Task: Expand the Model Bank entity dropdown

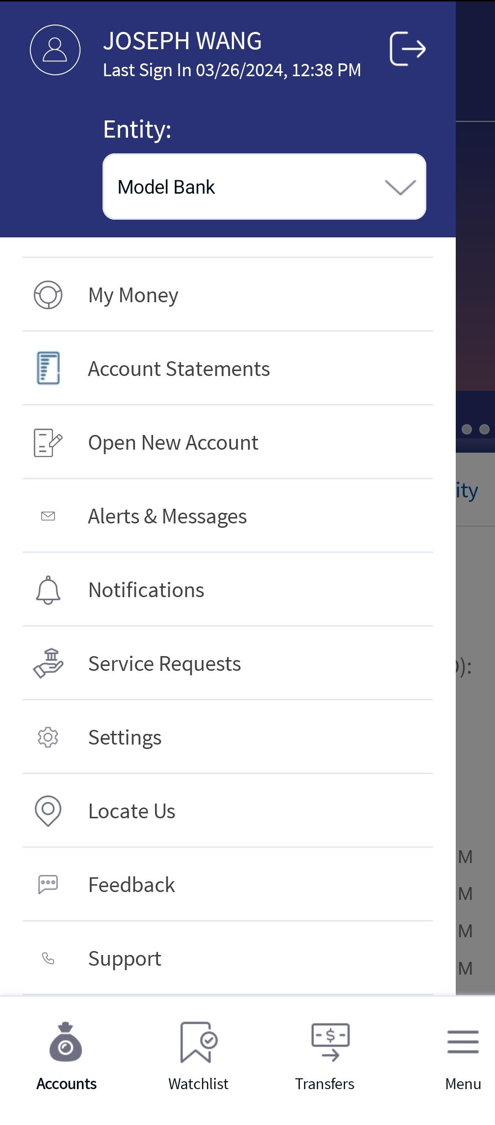Action: tap(264, 187)
